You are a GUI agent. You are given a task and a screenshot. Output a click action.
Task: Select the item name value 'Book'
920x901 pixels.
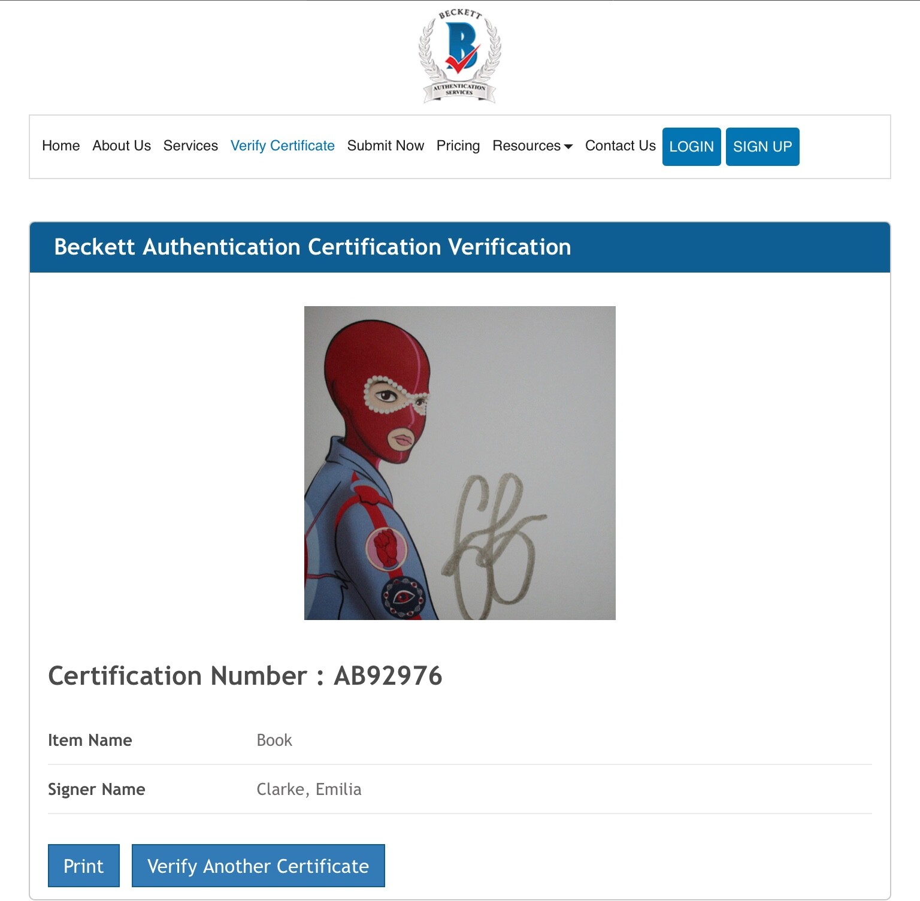point(274,740)
